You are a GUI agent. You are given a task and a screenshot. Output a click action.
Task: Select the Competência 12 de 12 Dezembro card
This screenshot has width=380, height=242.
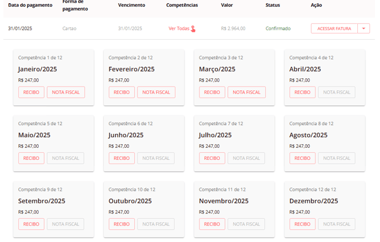tap(325, 209)
